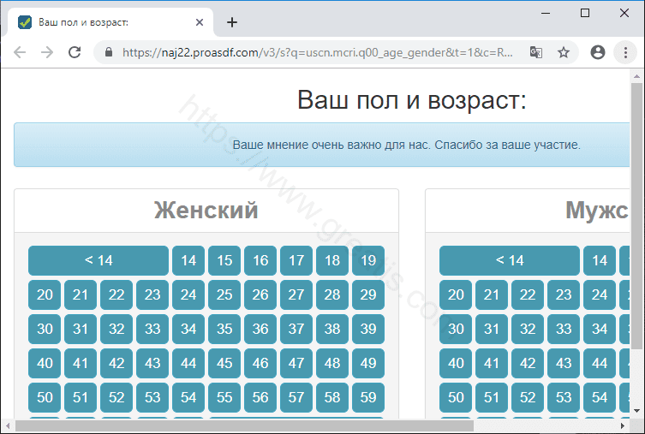Select female age 25

pyautogui.click(x=224, y=294)
